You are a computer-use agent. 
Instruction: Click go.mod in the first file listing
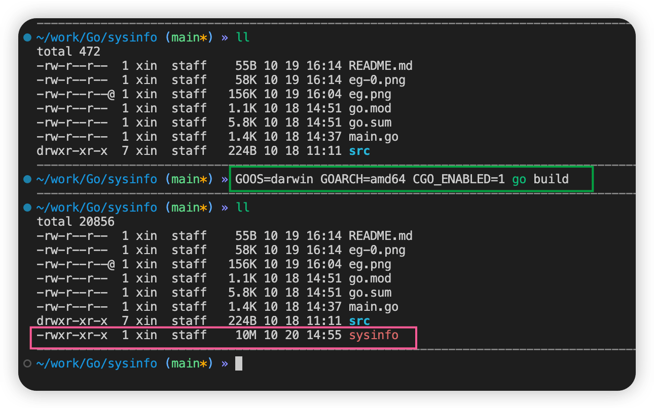pos(370,108)
